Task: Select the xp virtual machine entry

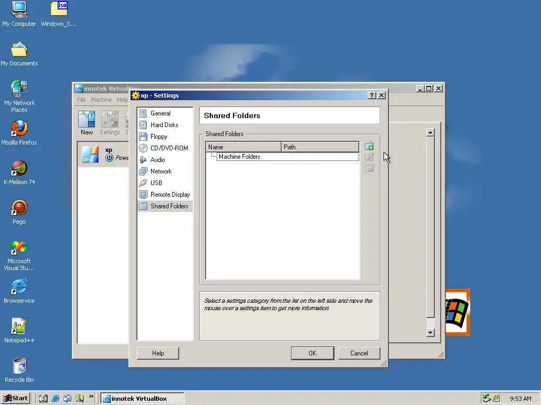Action: [x=104, y=155]
